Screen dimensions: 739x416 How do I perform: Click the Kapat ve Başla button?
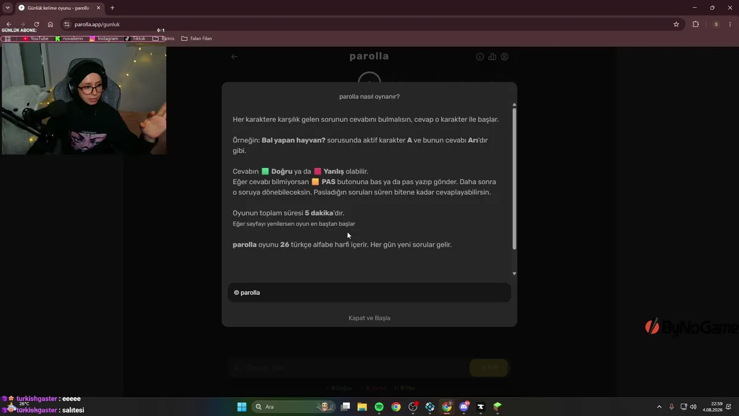point(369,318)
